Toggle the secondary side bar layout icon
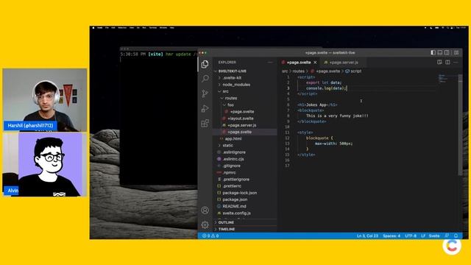Image resolution: width=471 pixels, height=265 pixels. click(447, 52)
